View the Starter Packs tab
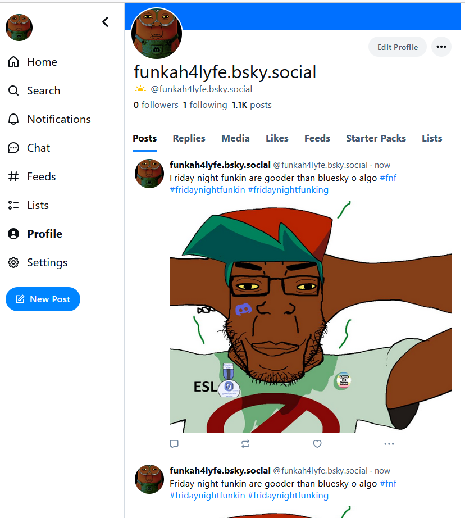Image resolution: width=465 pixels, height=518 pixels. click(376, 138)
